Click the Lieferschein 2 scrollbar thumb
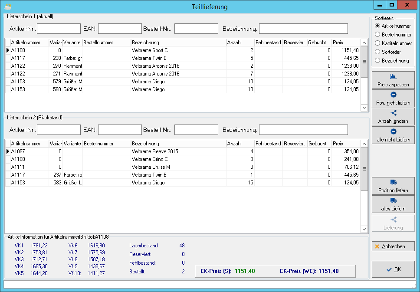Viewport: 420px width, 292px height. [x=364, y=169]
